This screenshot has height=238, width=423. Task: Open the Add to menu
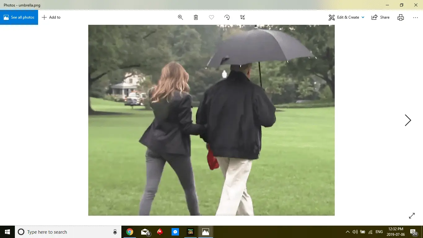pos(51,17)
